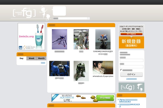163x108 pixels.
Task: Open the GUNDAM CONVERGE EX-S thumbnail
Action: 103,39
